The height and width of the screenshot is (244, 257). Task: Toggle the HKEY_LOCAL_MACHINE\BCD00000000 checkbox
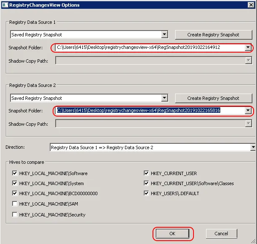[15, 193]
